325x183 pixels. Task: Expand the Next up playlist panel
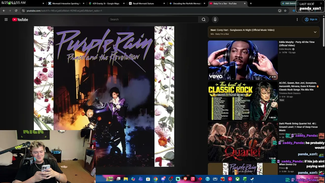tap(315, 32)
